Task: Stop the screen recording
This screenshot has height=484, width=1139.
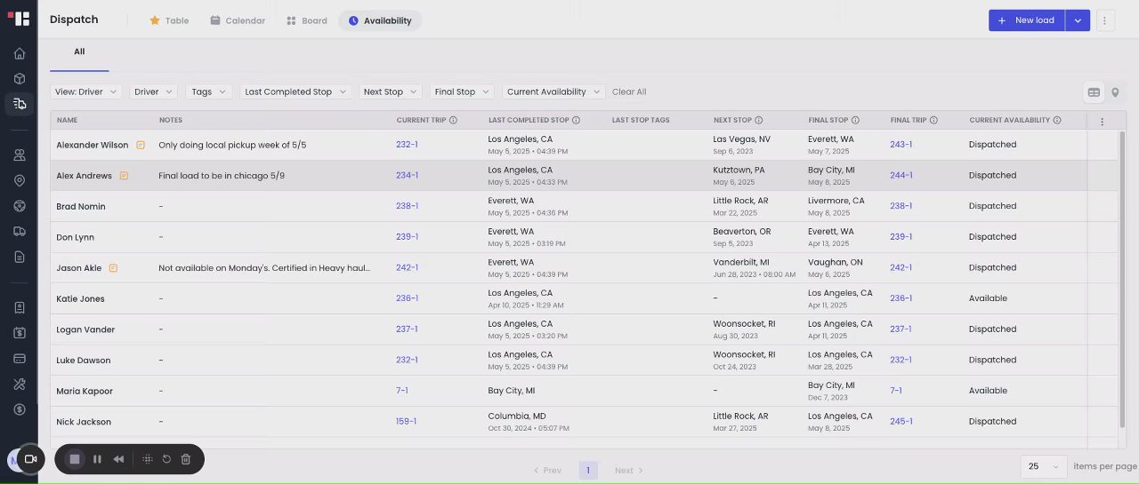Action: [x=75, y=459]
